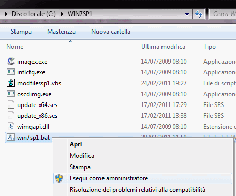This screenshot has width=236, height=196.
Task: Sort by the Ultima modifica column header
Action: point(163,47)
